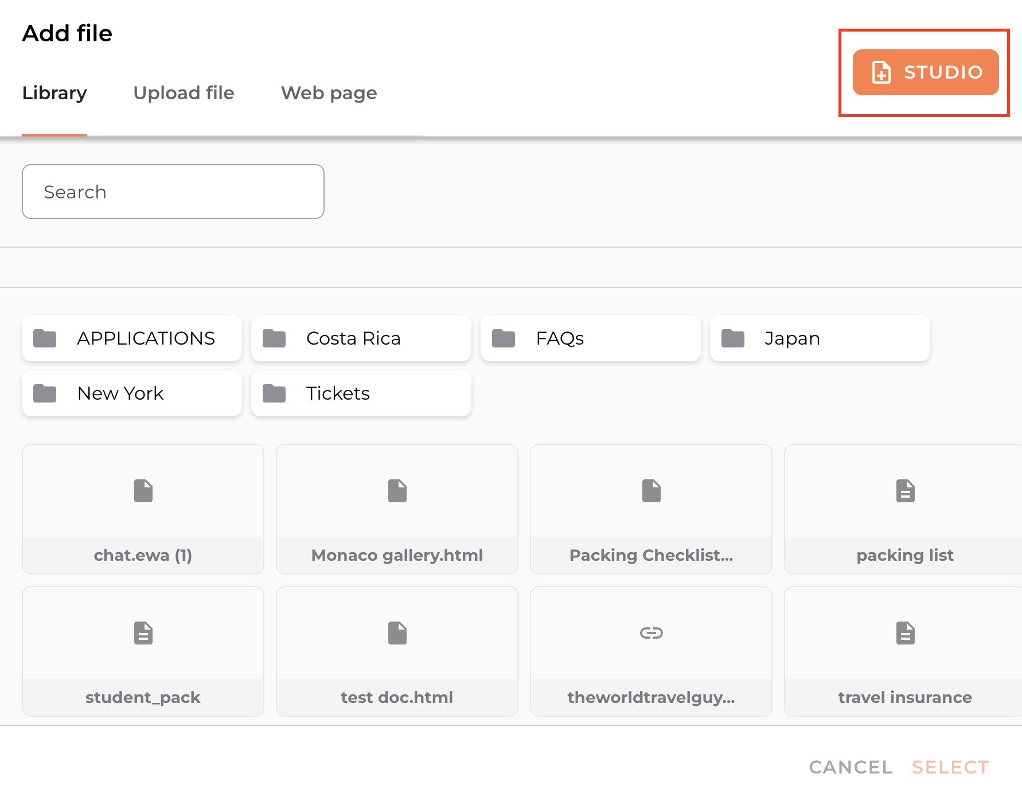Select the theworldtravelguy link item

coord(651,651)
